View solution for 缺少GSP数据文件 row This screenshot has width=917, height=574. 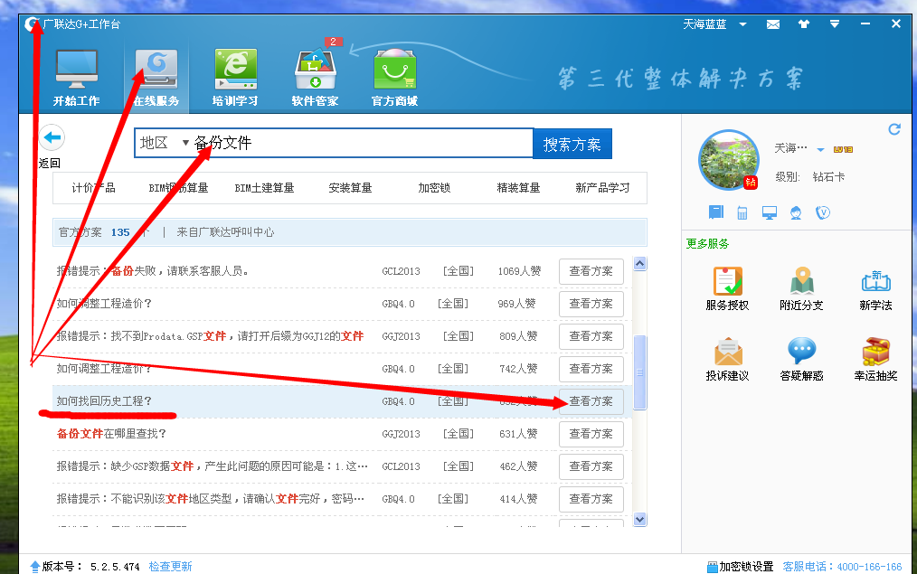click(x=591, y=466)
